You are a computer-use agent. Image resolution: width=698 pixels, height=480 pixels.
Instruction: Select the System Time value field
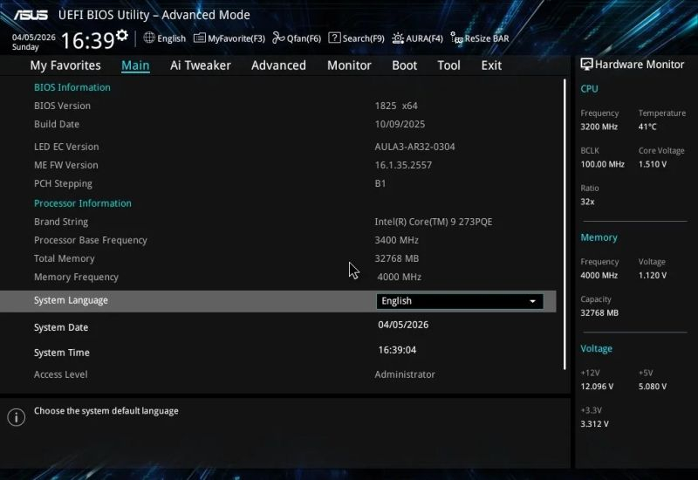(x=397, y=350)
